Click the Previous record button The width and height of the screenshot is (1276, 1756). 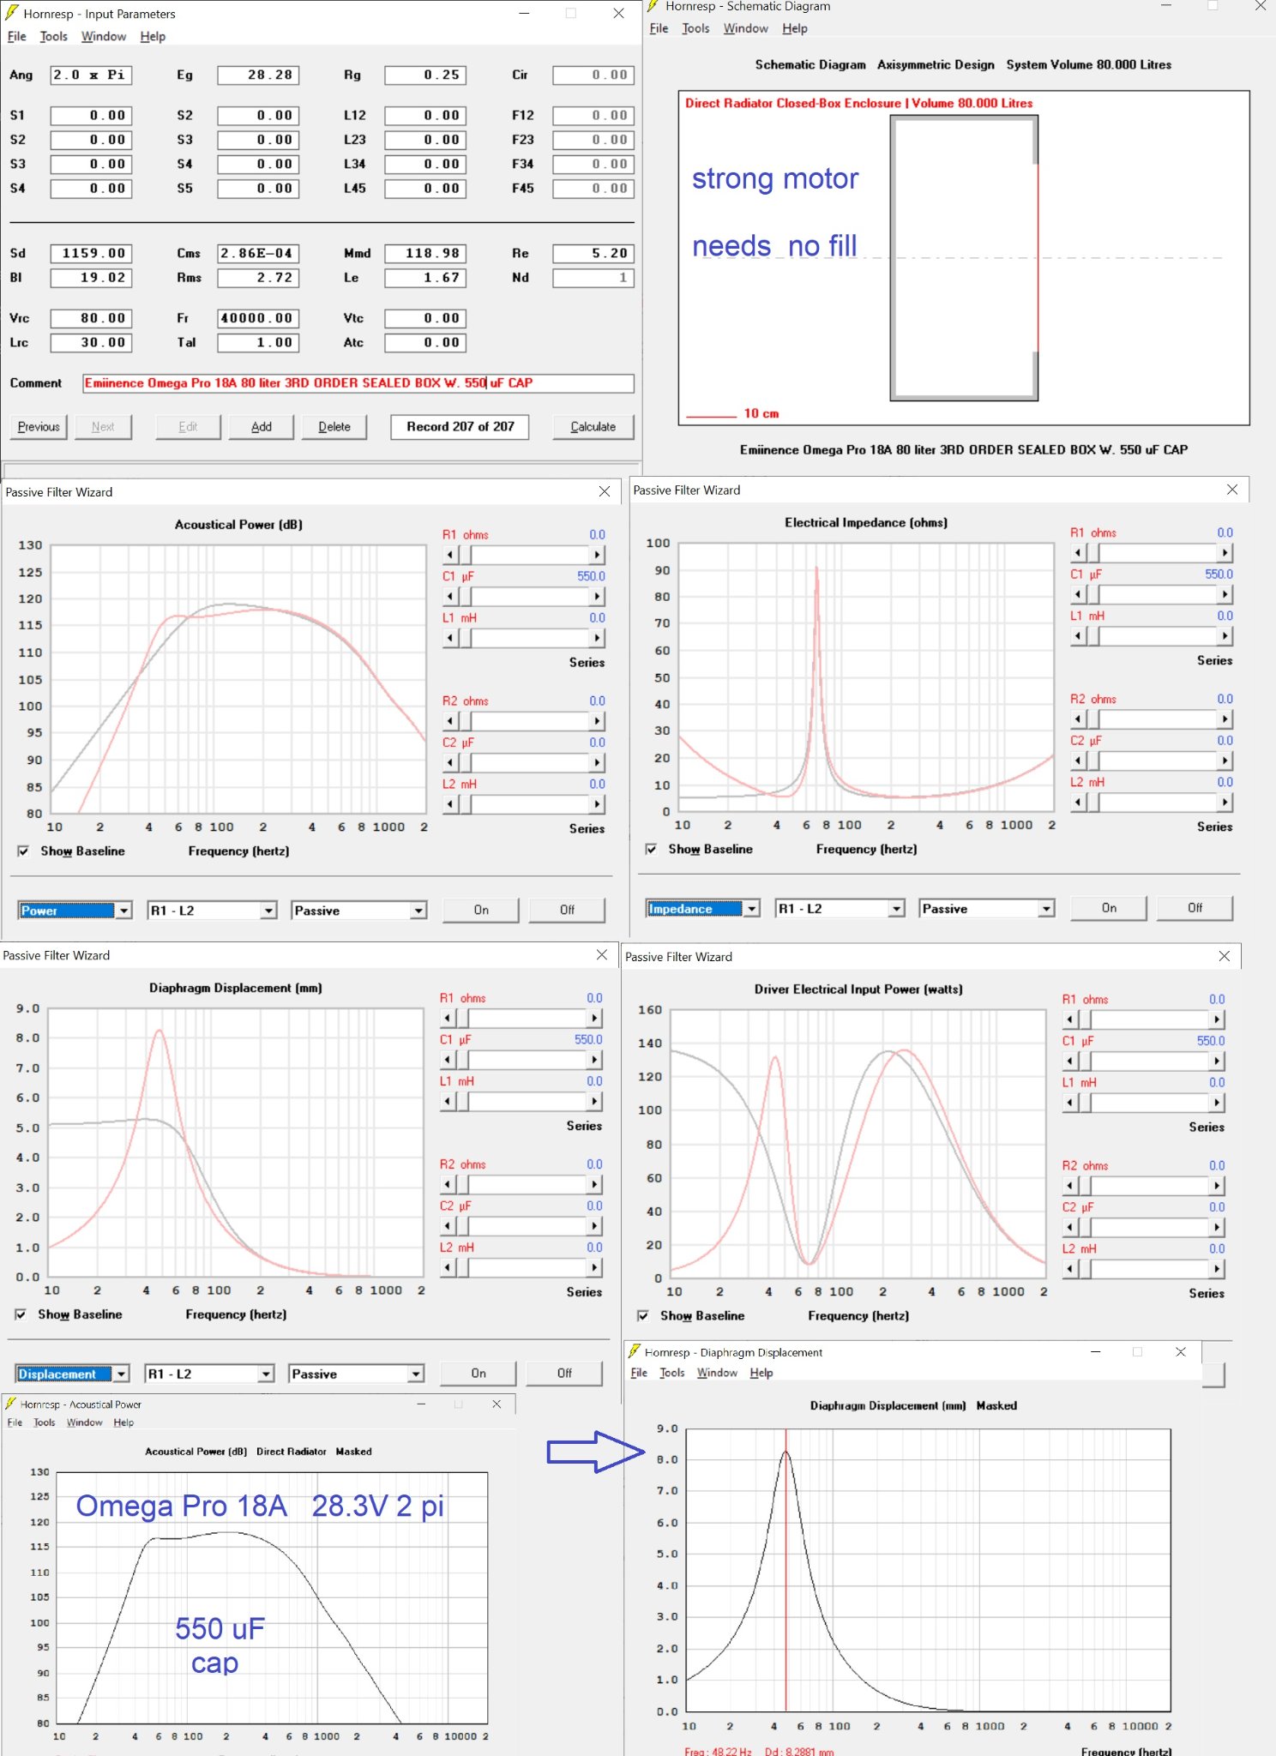point(39,427)
